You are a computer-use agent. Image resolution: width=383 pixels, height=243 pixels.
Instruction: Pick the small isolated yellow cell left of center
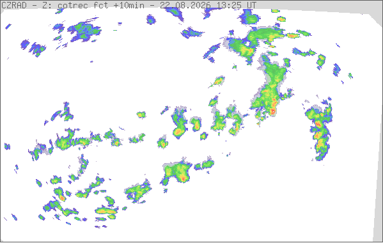[141, 114]
